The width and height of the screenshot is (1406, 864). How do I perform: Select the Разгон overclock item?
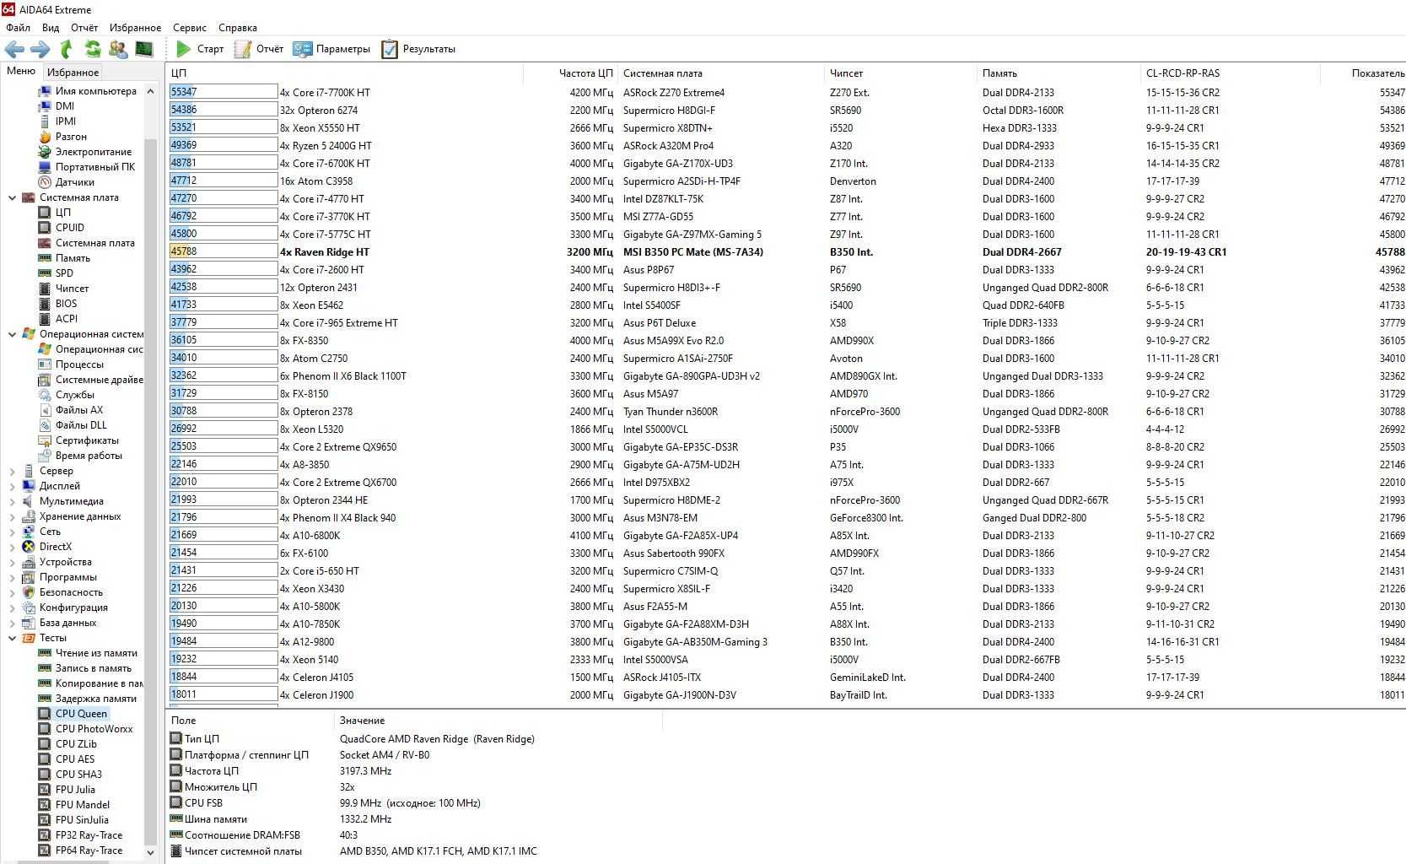pos(71,137)
